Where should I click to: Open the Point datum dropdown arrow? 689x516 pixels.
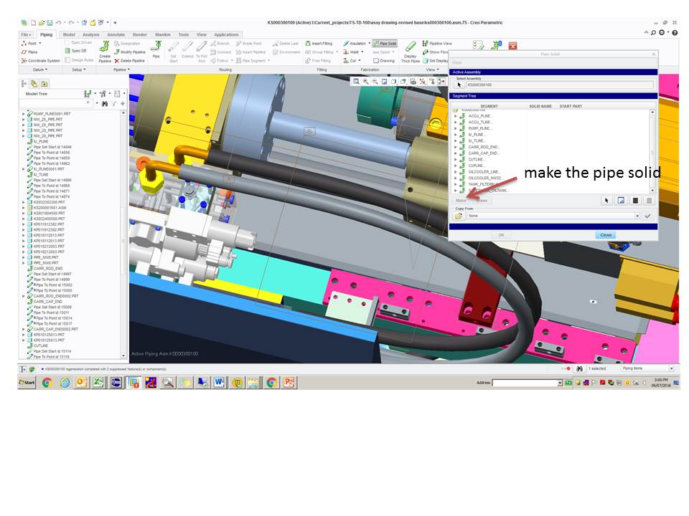[40, 44]
